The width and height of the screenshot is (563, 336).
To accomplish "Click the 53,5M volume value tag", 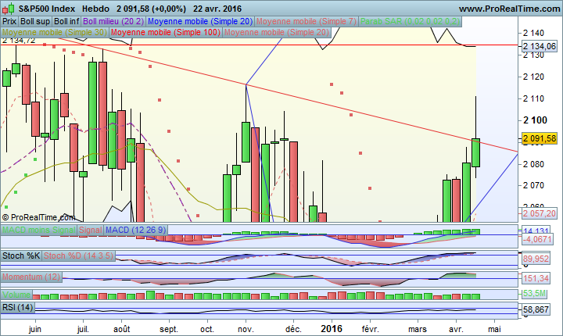I will tap(534, 294).
